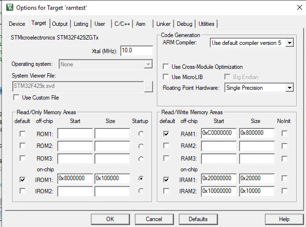
Task: Select ROM3 Startup radio button
Action: pos(141,159)
